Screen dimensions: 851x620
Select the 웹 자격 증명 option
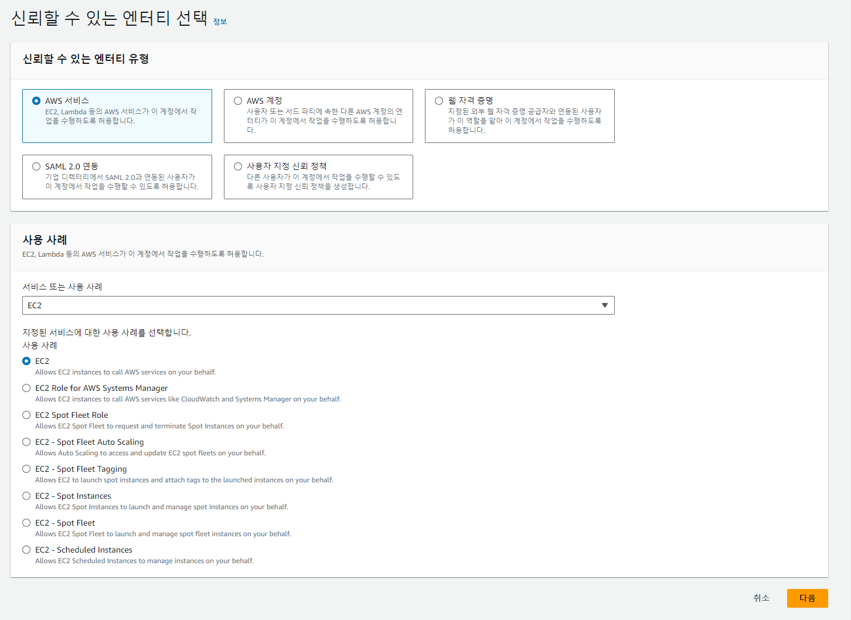coord(439,101)
